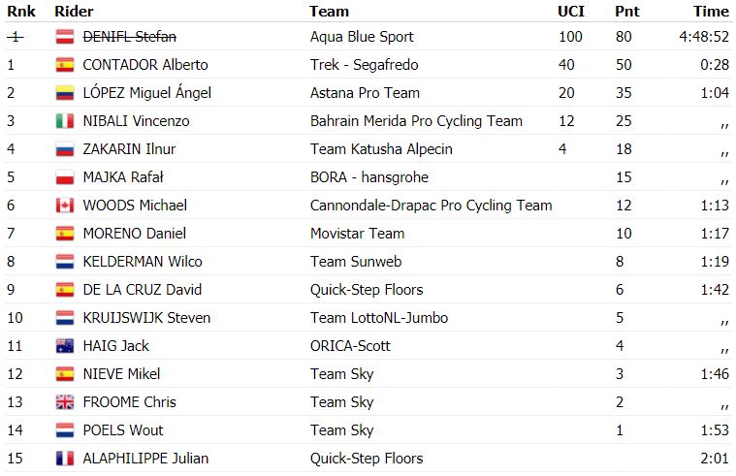Sort results by Rnk column header

point(21,12)
